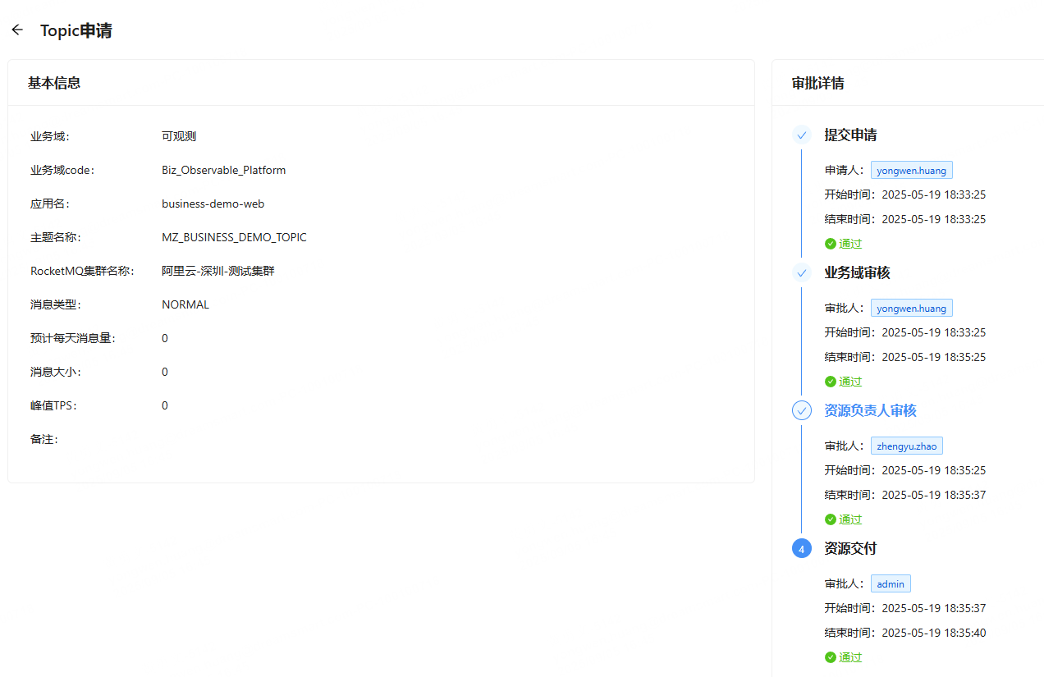Select the 提交申请 step title
This screenshot has width=1044, height=677.
[850, 135]
